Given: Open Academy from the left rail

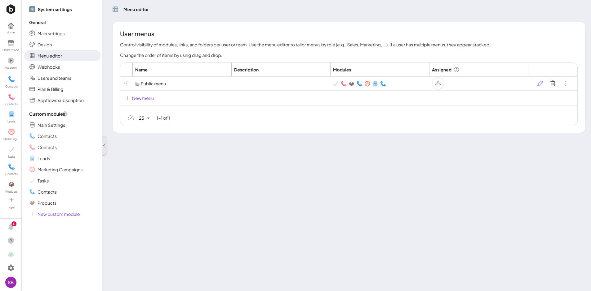Looking at the screenshot, I should pyautogui.click(x=11, y=63).
